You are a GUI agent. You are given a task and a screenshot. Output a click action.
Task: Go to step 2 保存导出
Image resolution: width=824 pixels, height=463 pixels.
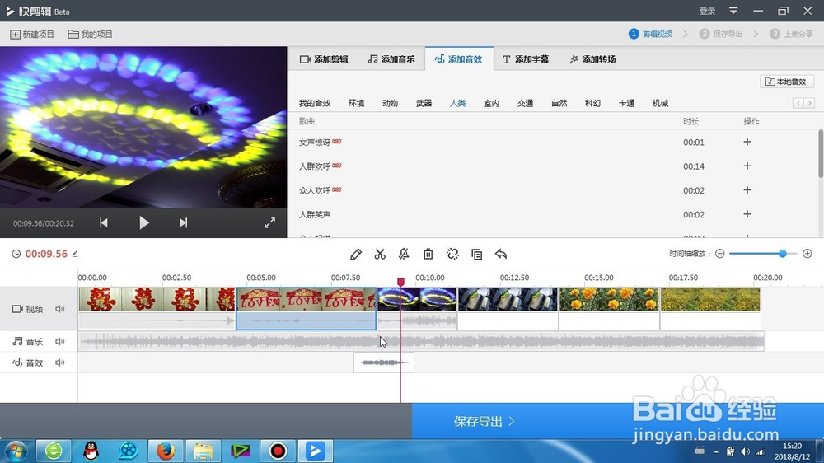(721, 34)
